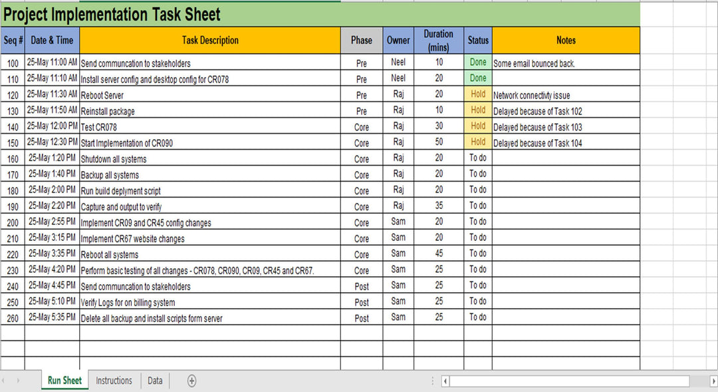Select the Task Description column header
718x392 pixels.
[x=210, y=41]
